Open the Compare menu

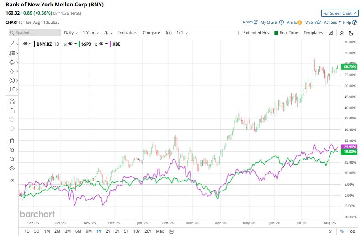151,33
